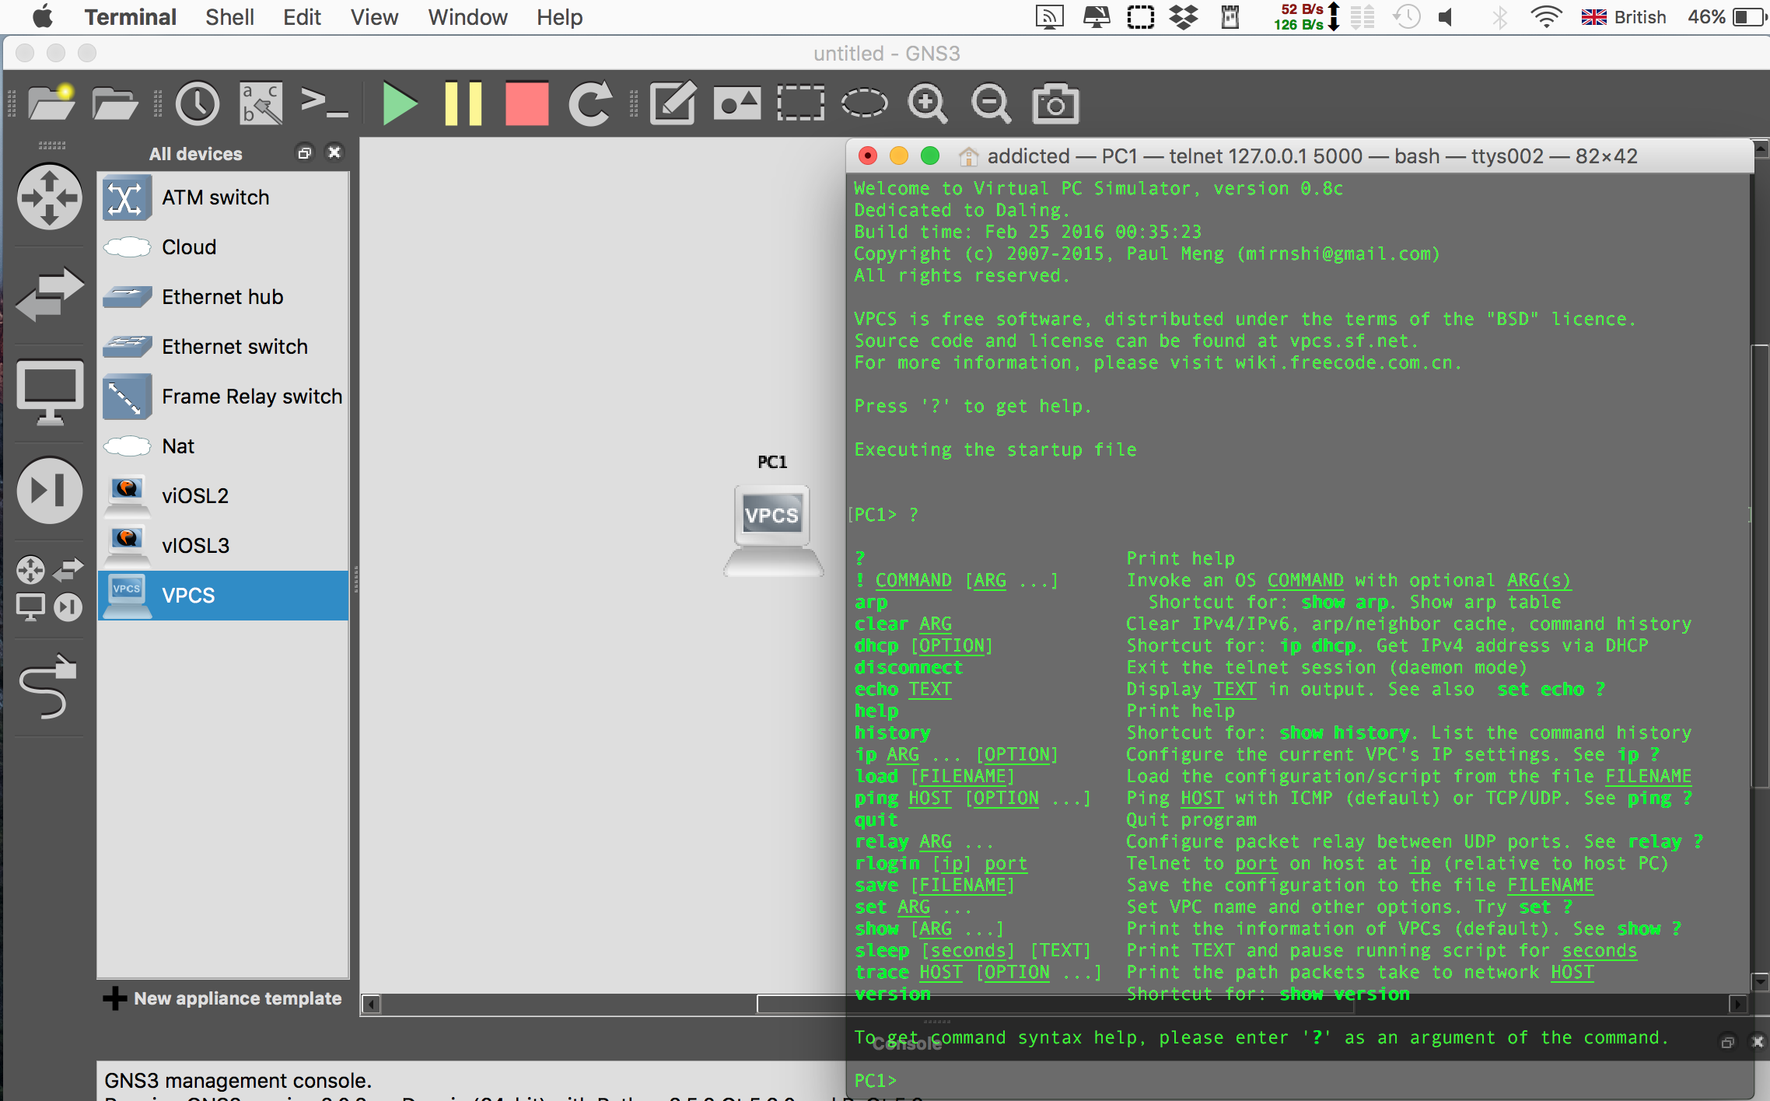This screenshot has height=1101, width=1770.
Task: Float the Console dock panel
Action: coord(1727,1042)
